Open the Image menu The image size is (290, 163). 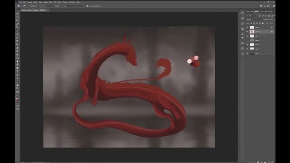(x=29, y=2)
